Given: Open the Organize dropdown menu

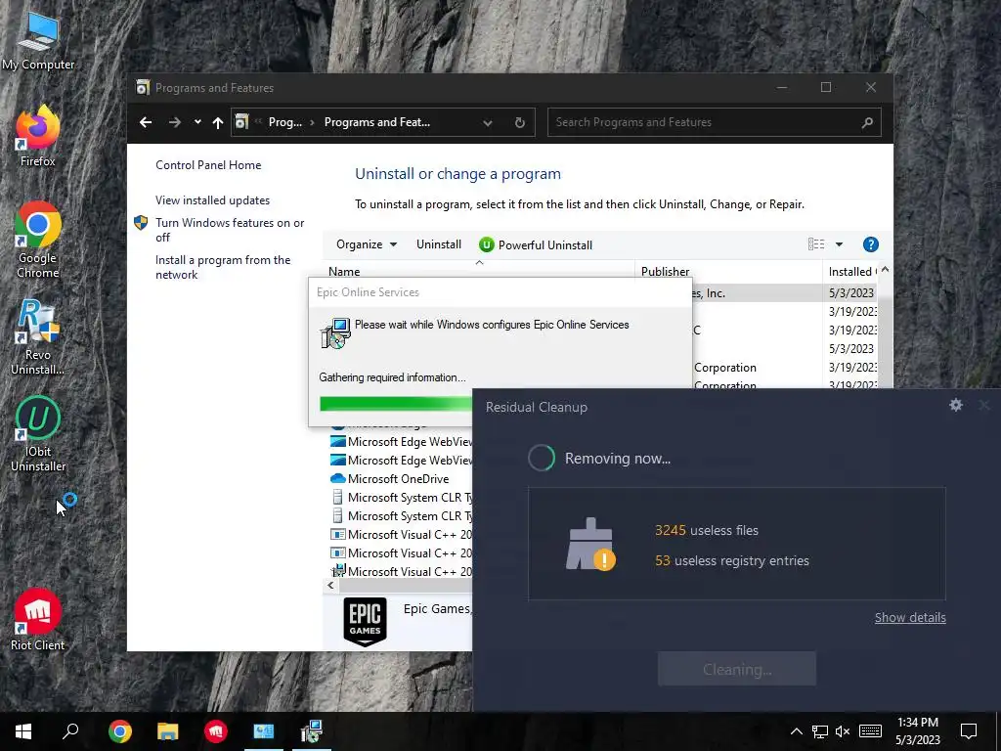Looking at the screenshot, I should click(367, 244).
